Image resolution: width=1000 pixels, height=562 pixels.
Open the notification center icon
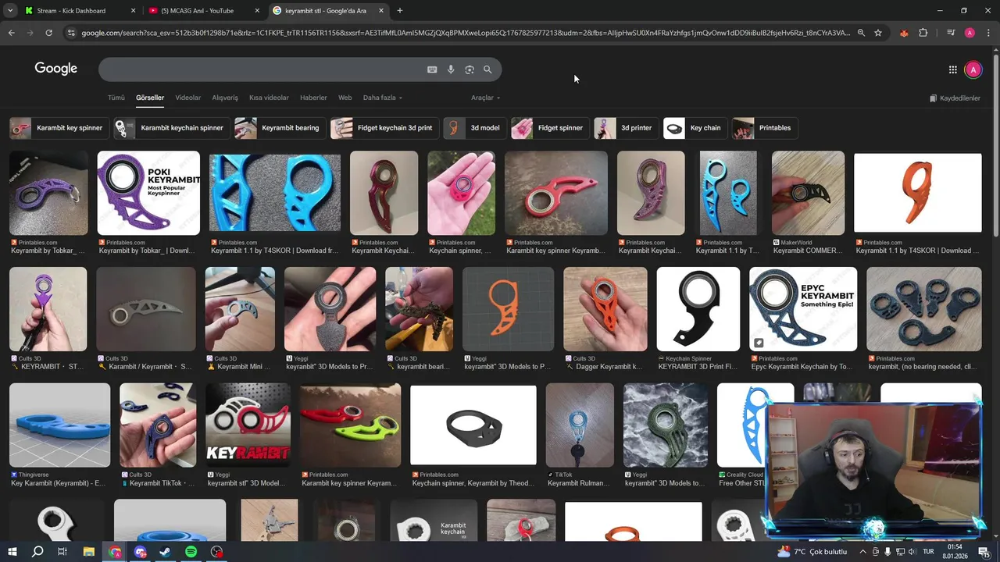coord(984,551)
